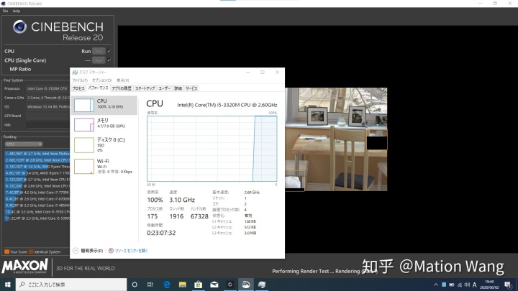The height and width of the screenshot is (291, 518).
Task: Open Task Manager オプション(O) menu
Action: [101, 80]
